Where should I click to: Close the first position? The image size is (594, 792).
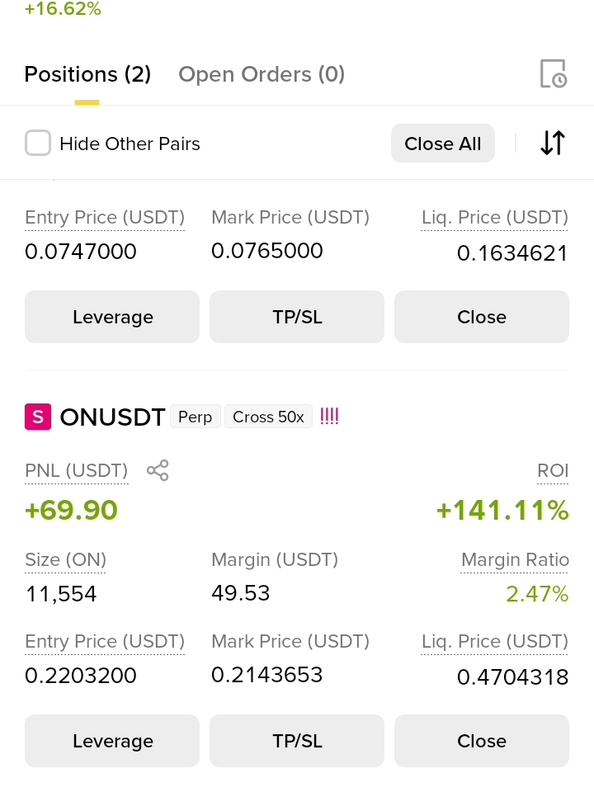(482, 317)
